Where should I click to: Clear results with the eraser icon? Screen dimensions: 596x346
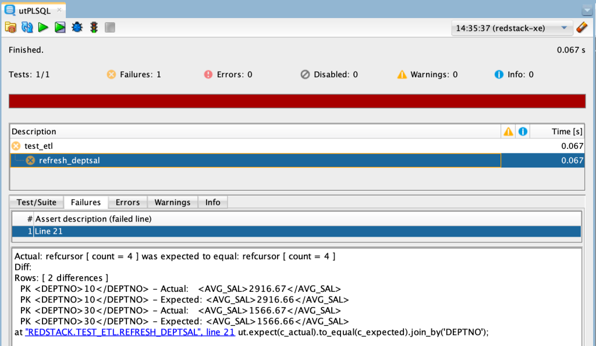[582, 27]
